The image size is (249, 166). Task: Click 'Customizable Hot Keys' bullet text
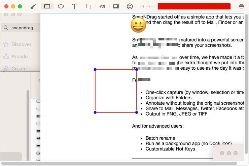point(170,149)
